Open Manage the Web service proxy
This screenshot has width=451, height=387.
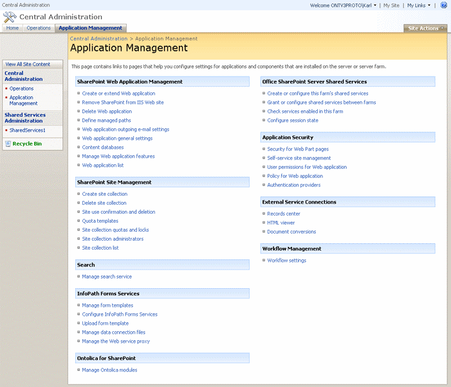(116, 341)
